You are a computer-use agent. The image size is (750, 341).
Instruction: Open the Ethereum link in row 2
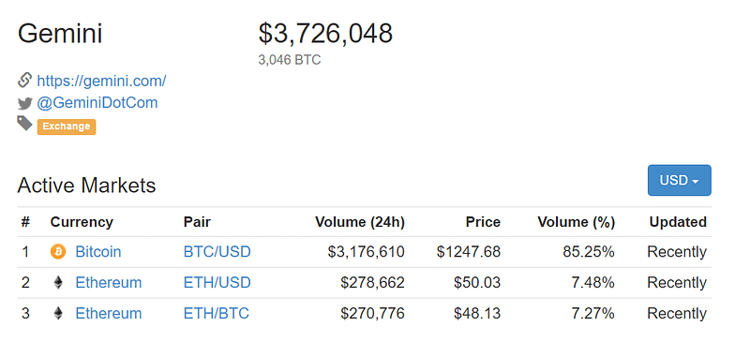coord(109,283)
